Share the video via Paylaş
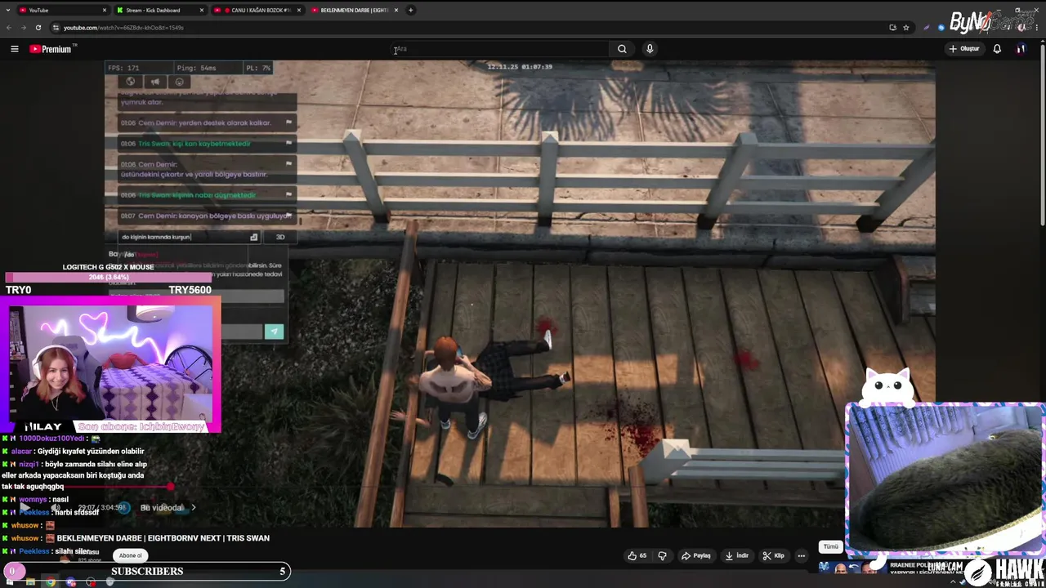Viewport: 1046px width, 588px height. click(696, 555)
